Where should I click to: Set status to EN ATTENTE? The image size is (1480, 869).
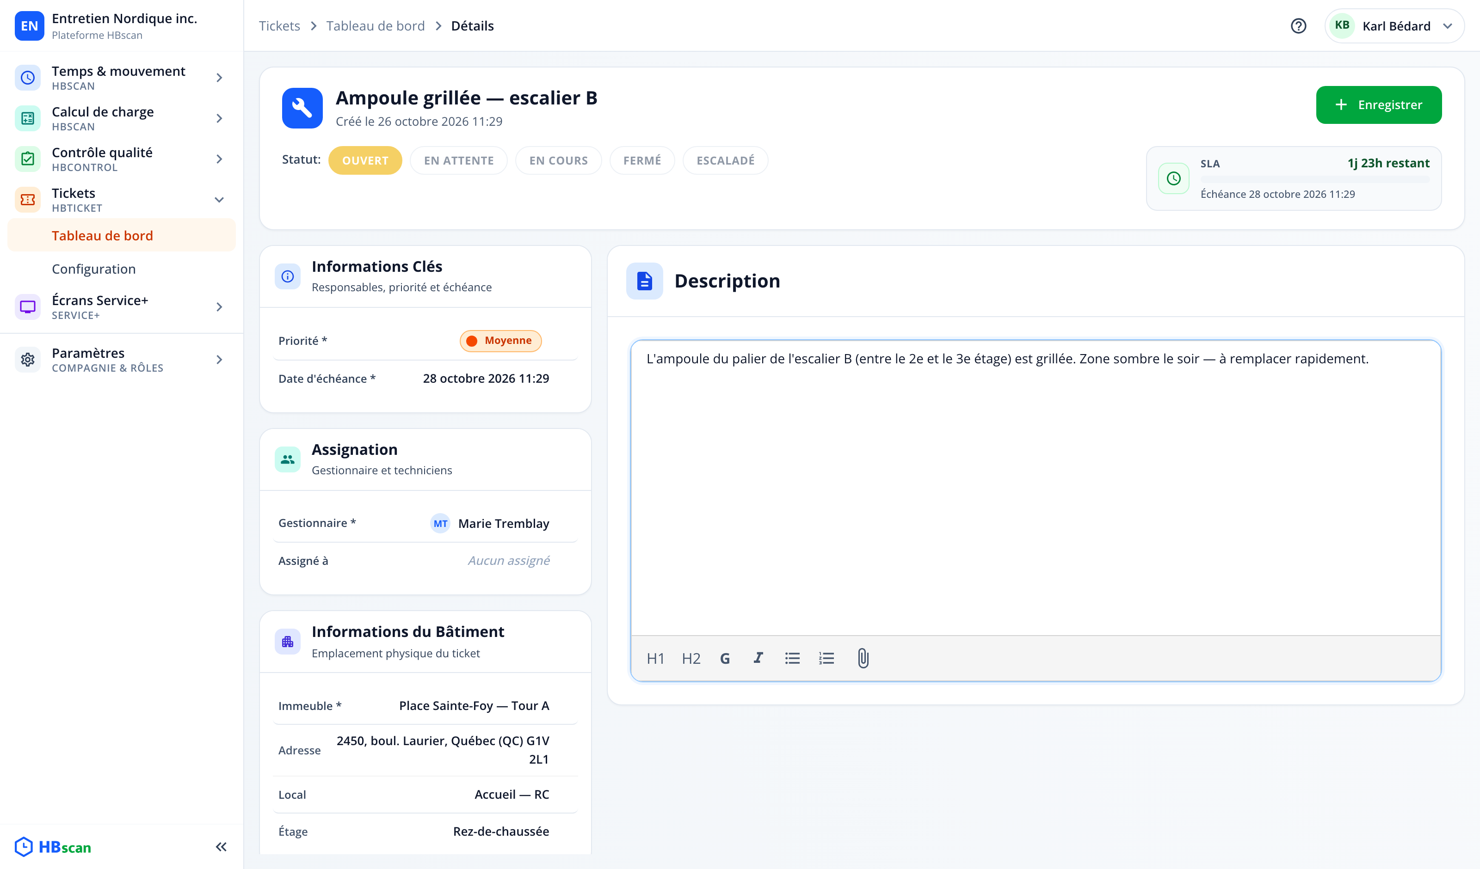pyautogui.click(x=459, y=160)
